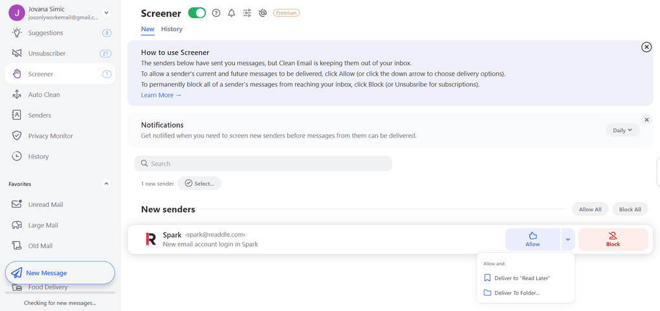This screenshot has width=660, height=311.
Task: Click the Unsubscriber count badge 21
Action: (105, 54)
